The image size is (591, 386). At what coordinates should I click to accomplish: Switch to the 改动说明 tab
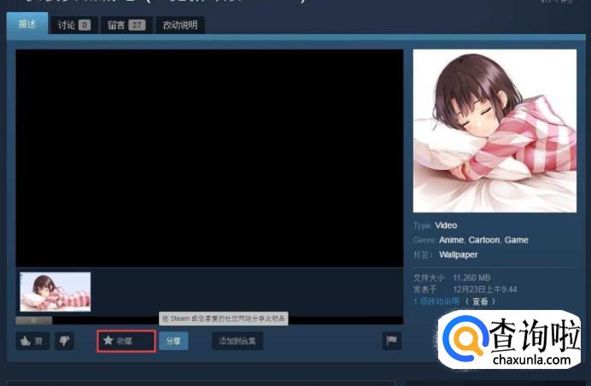click(180, 25)
